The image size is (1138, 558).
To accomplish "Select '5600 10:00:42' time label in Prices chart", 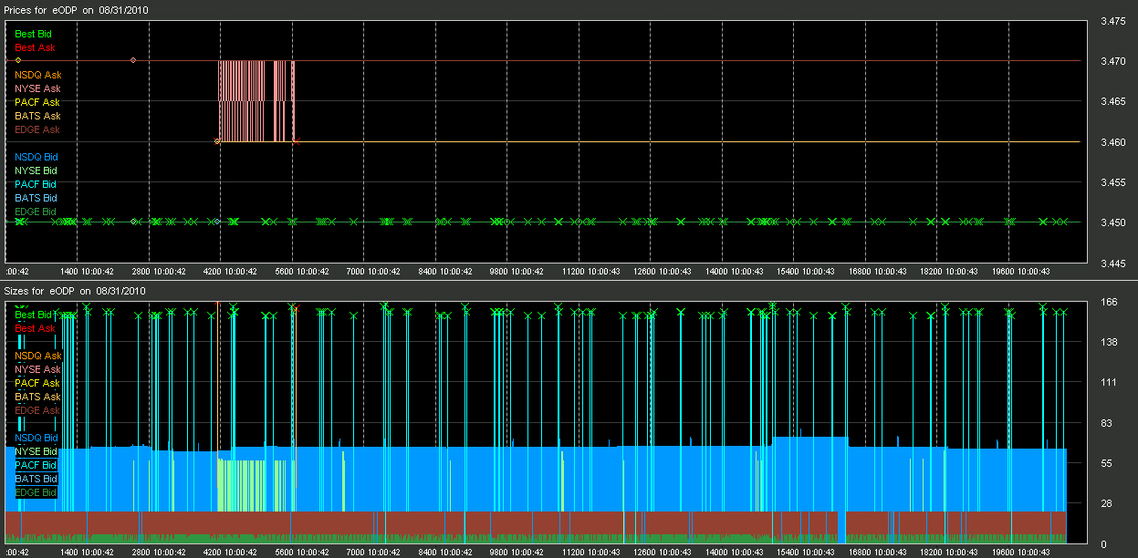I will pyautogui.click(x=302, y=272).
